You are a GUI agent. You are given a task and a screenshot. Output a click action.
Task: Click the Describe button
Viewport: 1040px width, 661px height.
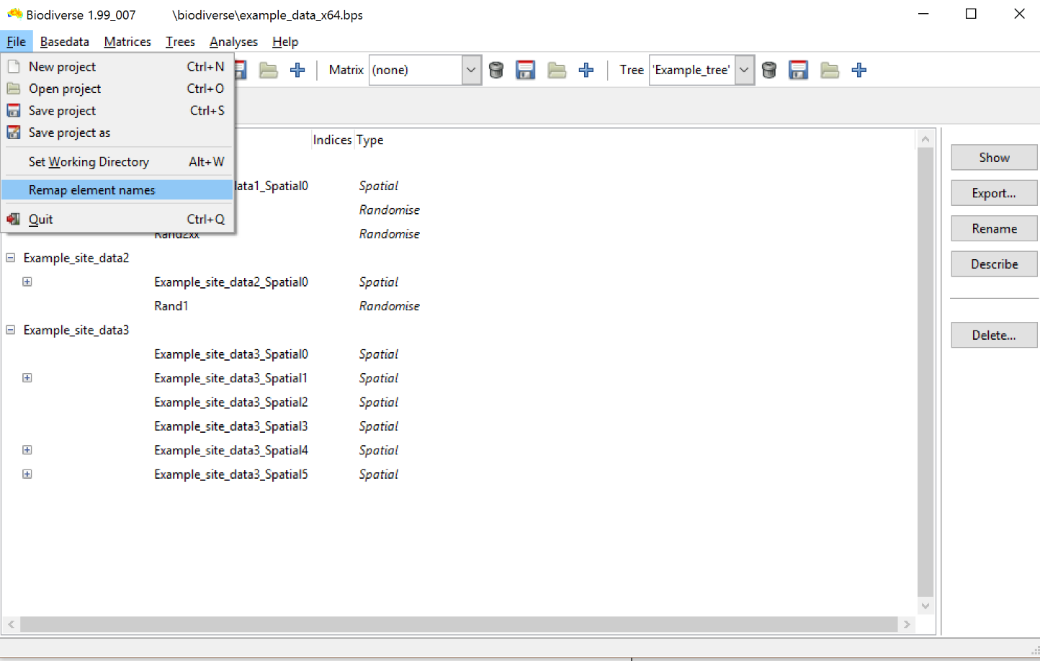pyautogui.click(x=994, y=264)
